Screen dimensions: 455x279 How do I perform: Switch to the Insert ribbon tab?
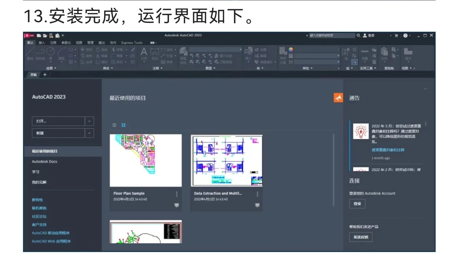point(42,42)
